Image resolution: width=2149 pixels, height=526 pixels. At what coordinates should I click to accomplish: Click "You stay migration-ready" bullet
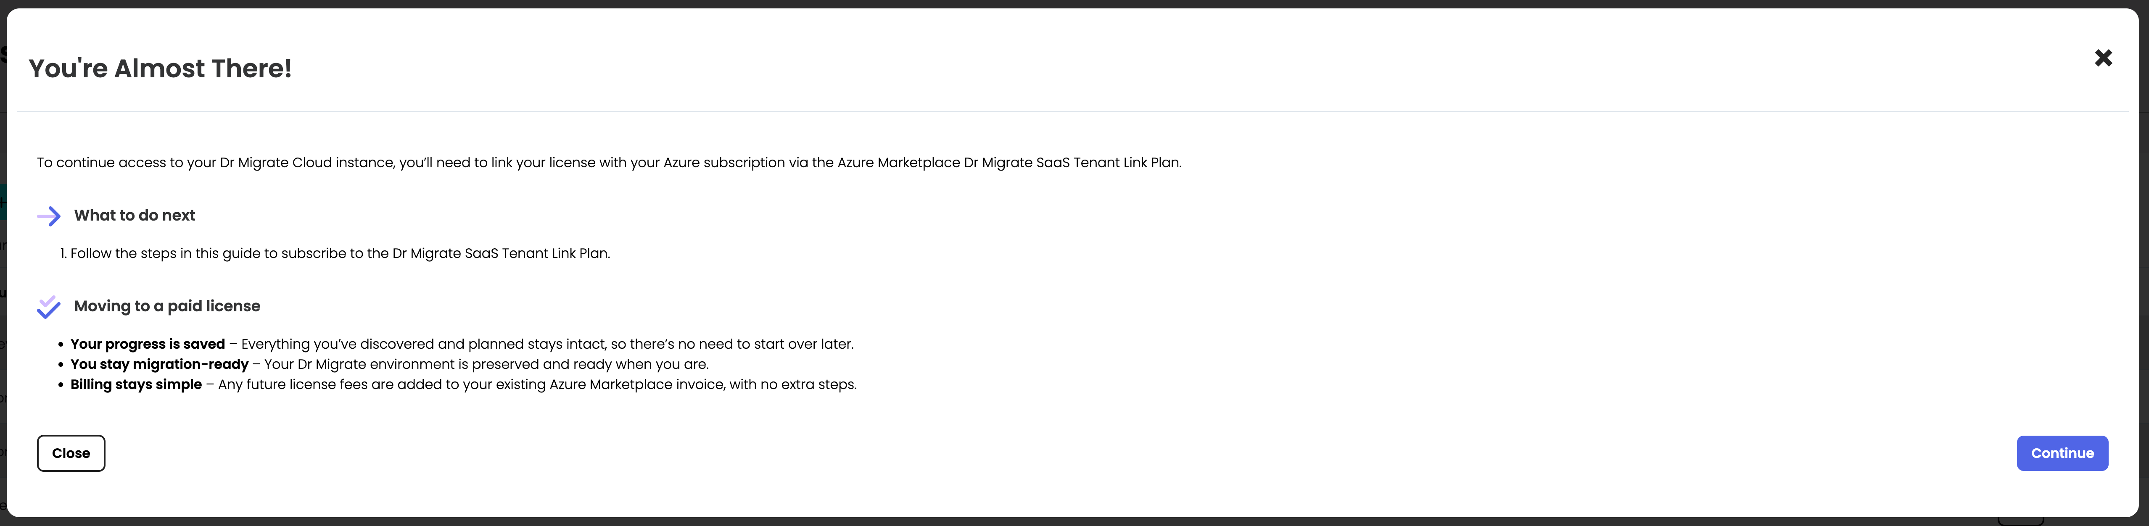390,364
